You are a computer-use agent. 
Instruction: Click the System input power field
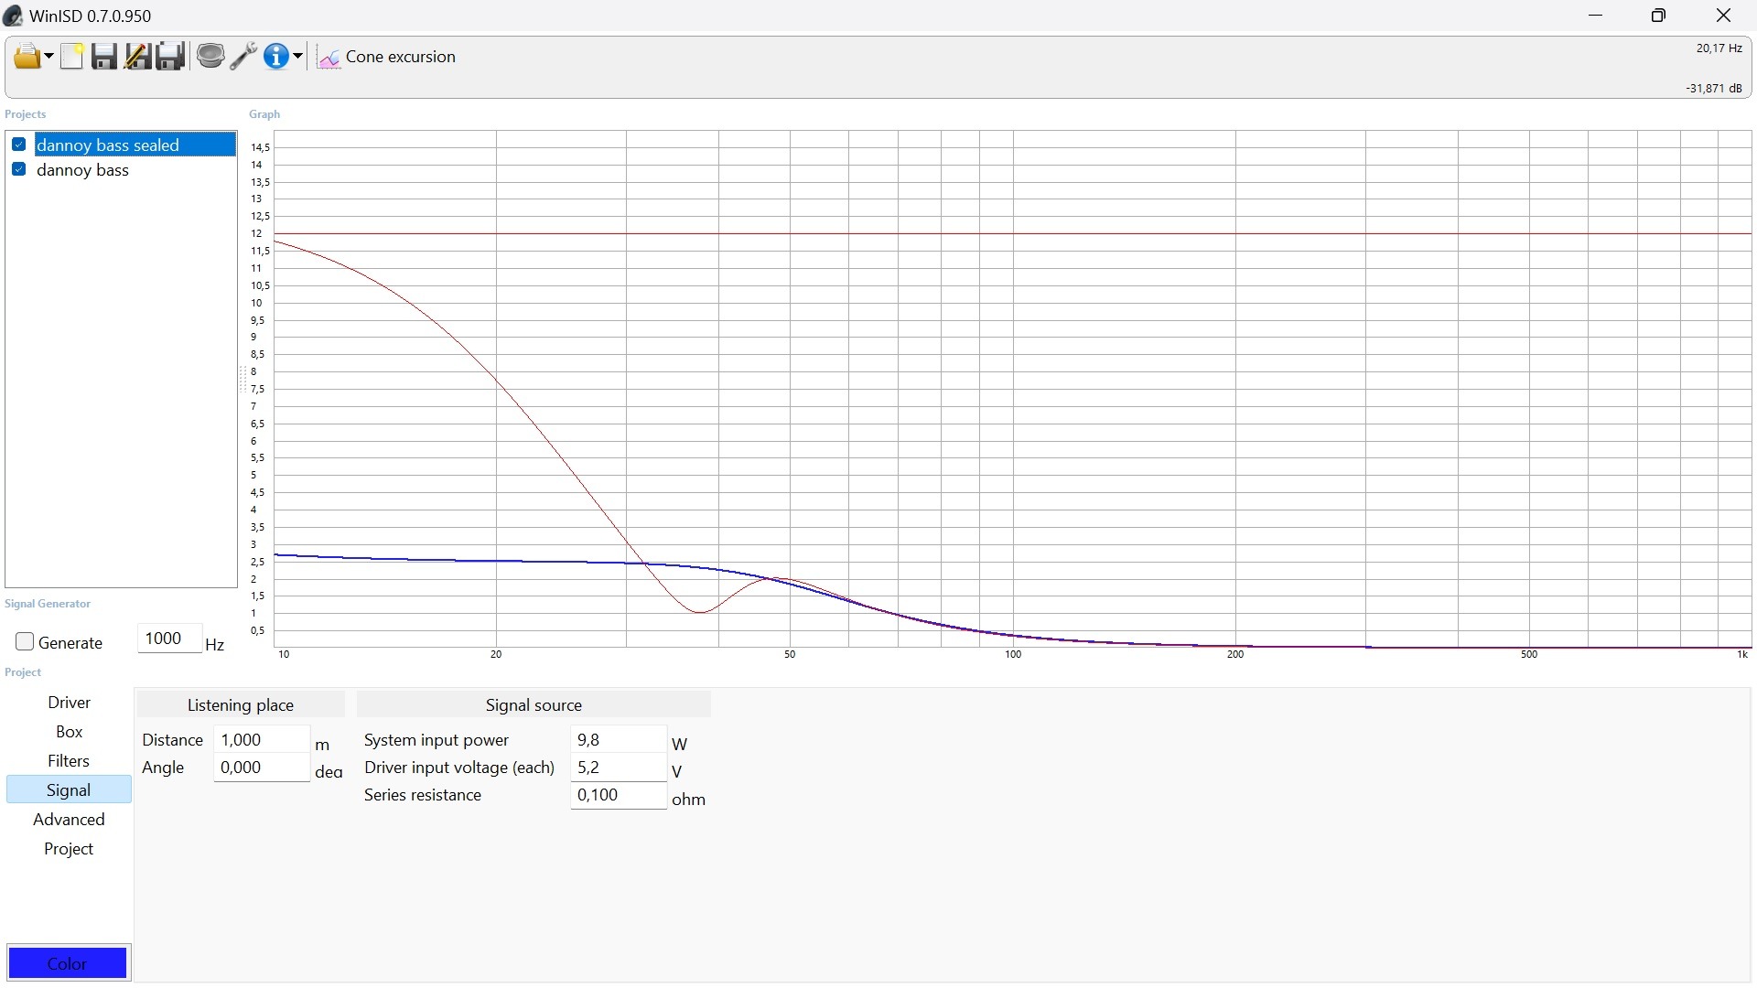(x=618, y=740)
